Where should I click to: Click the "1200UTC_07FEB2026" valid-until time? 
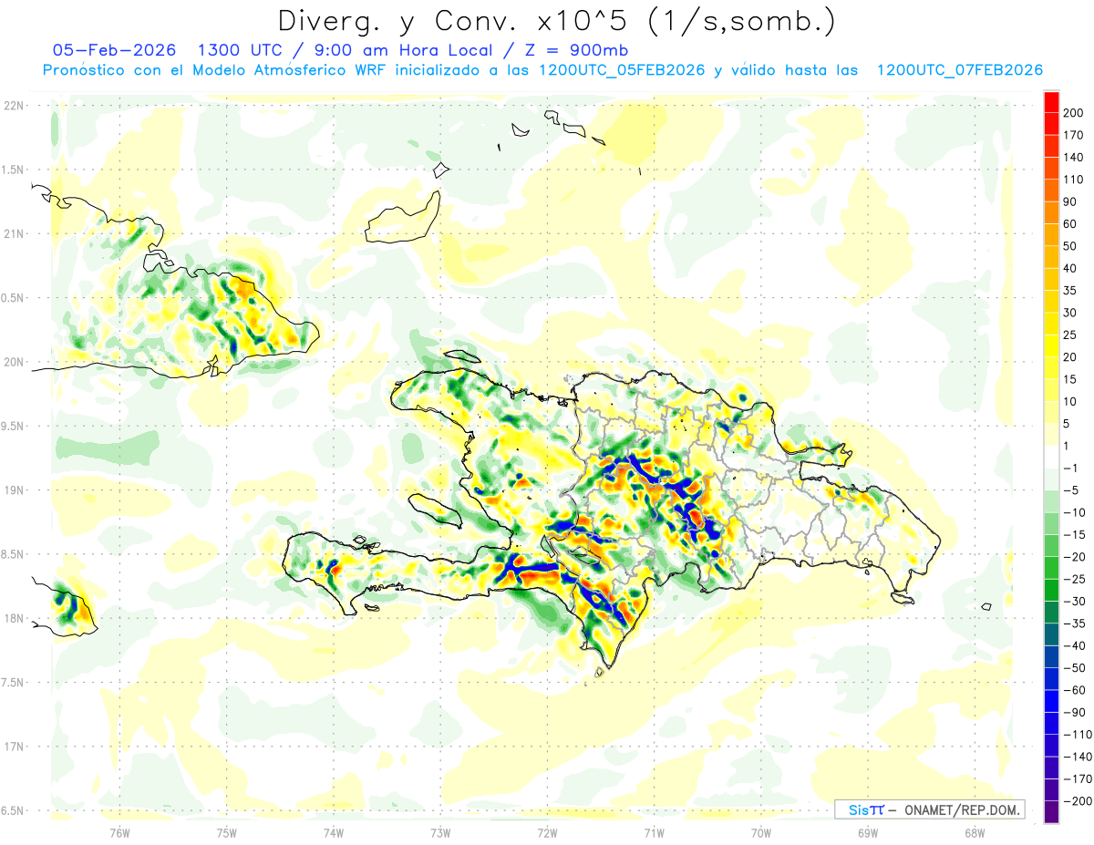coord(959,70)
